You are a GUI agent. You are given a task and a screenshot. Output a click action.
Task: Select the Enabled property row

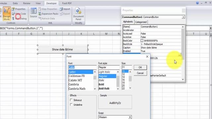coord(152,51)
